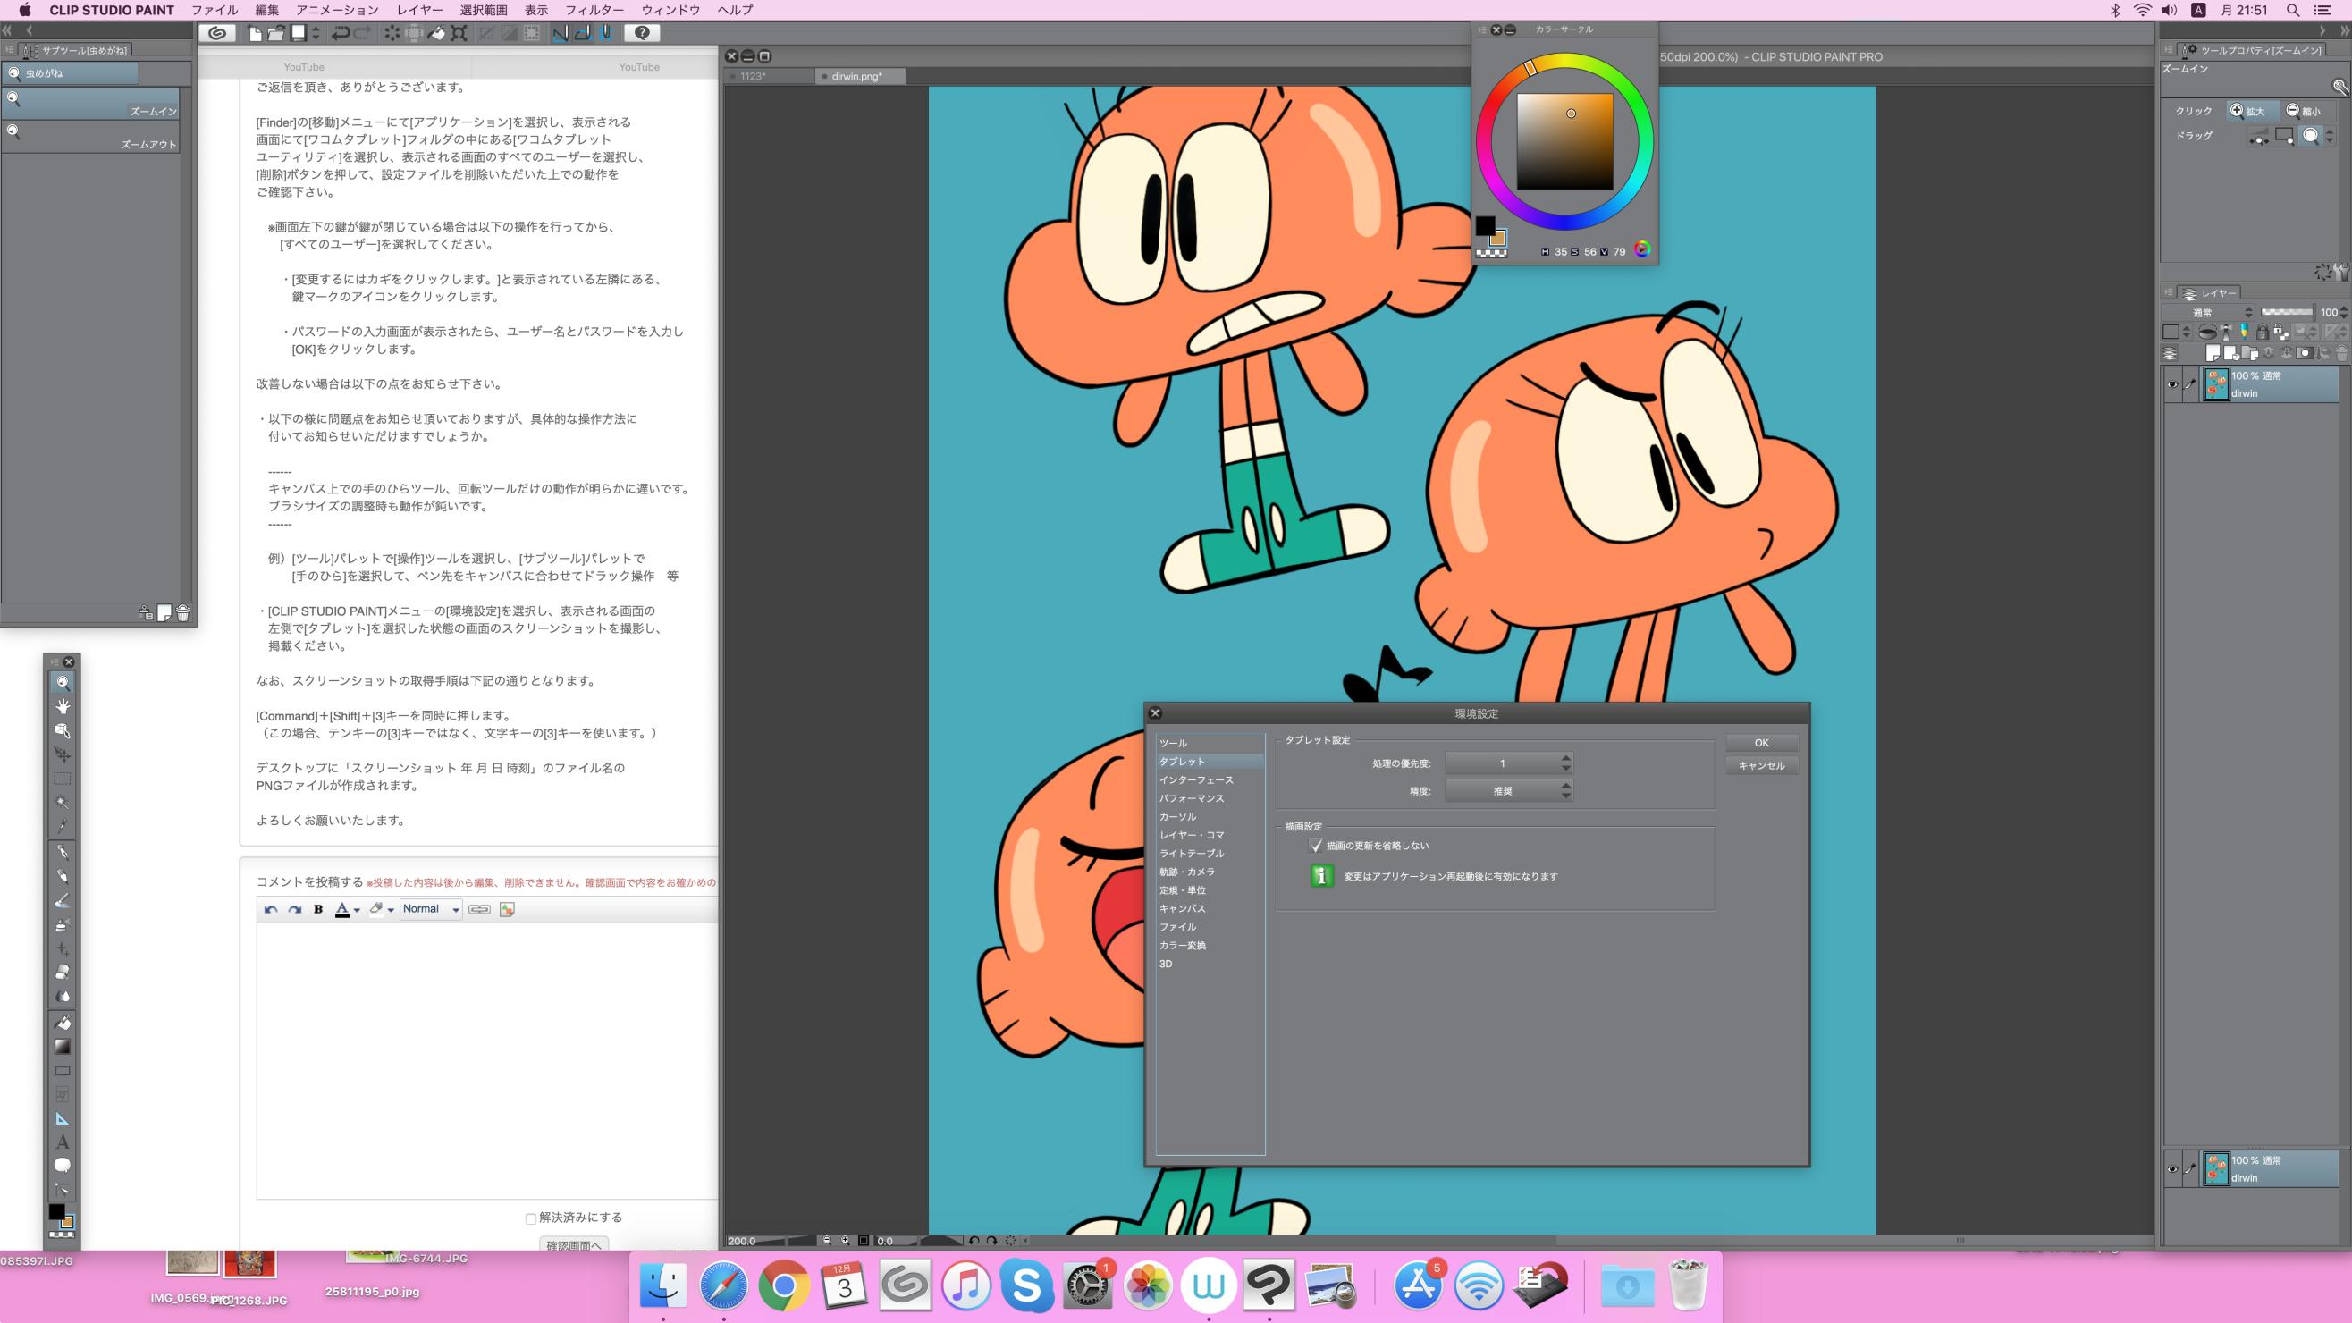
Task: Select the Balloon tool in toolbox
Action: (x=62, y=1166)
